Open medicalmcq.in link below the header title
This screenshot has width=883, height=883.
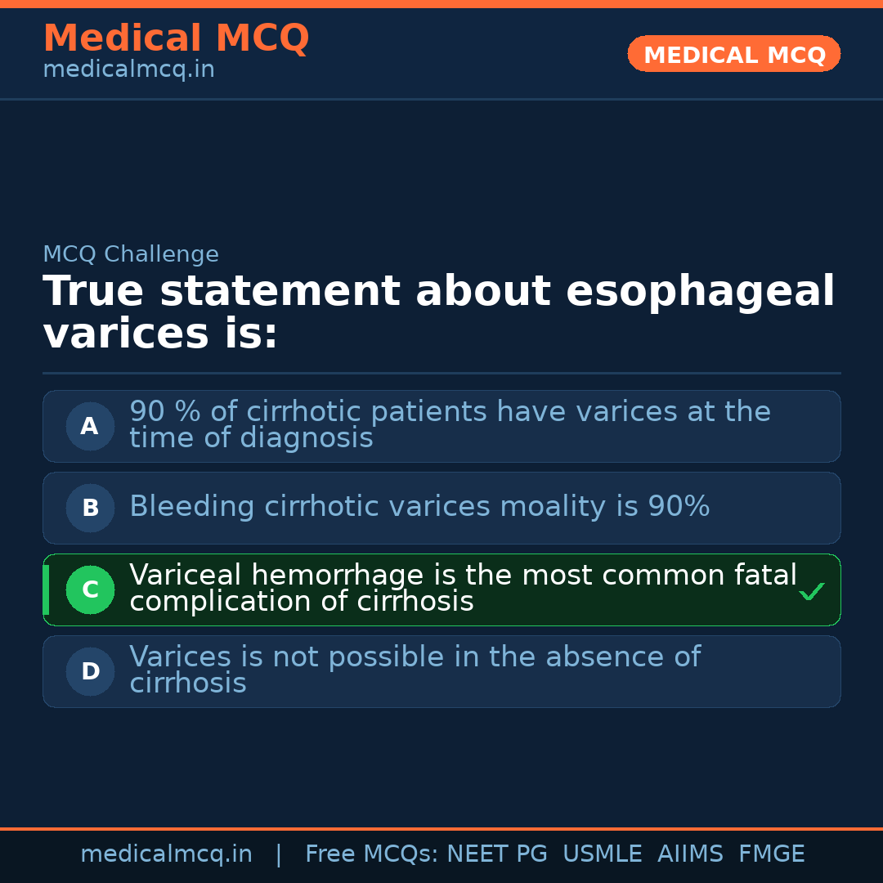[x=128, y=70]
